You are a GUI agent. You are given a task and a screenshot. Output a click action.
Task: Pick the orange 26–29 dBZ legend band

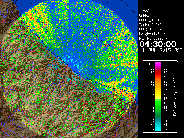158,81
